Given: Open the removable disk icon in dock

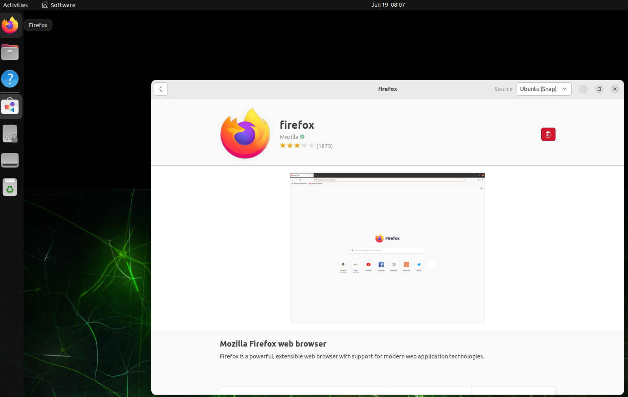Looking at the screenshot, I should 10,160.
